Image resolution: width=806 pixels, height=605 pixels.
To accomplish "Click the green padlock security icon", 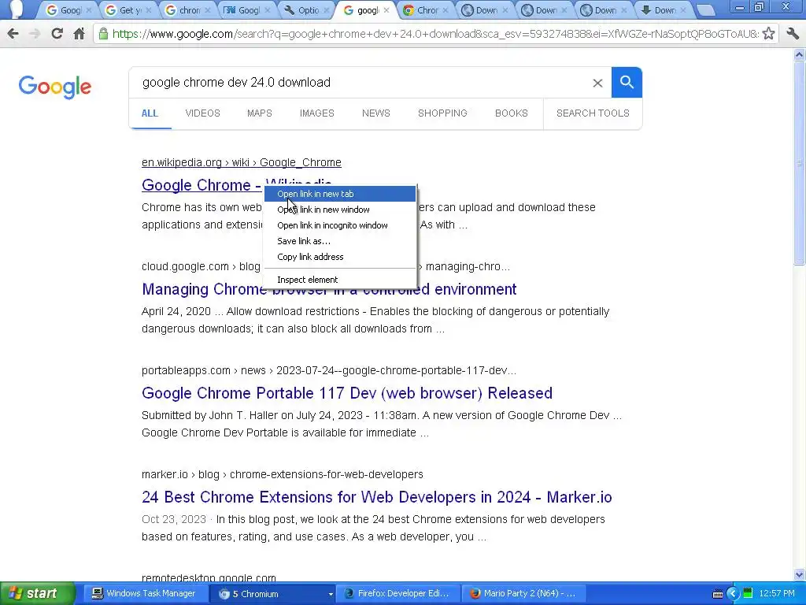I will 103,34.
